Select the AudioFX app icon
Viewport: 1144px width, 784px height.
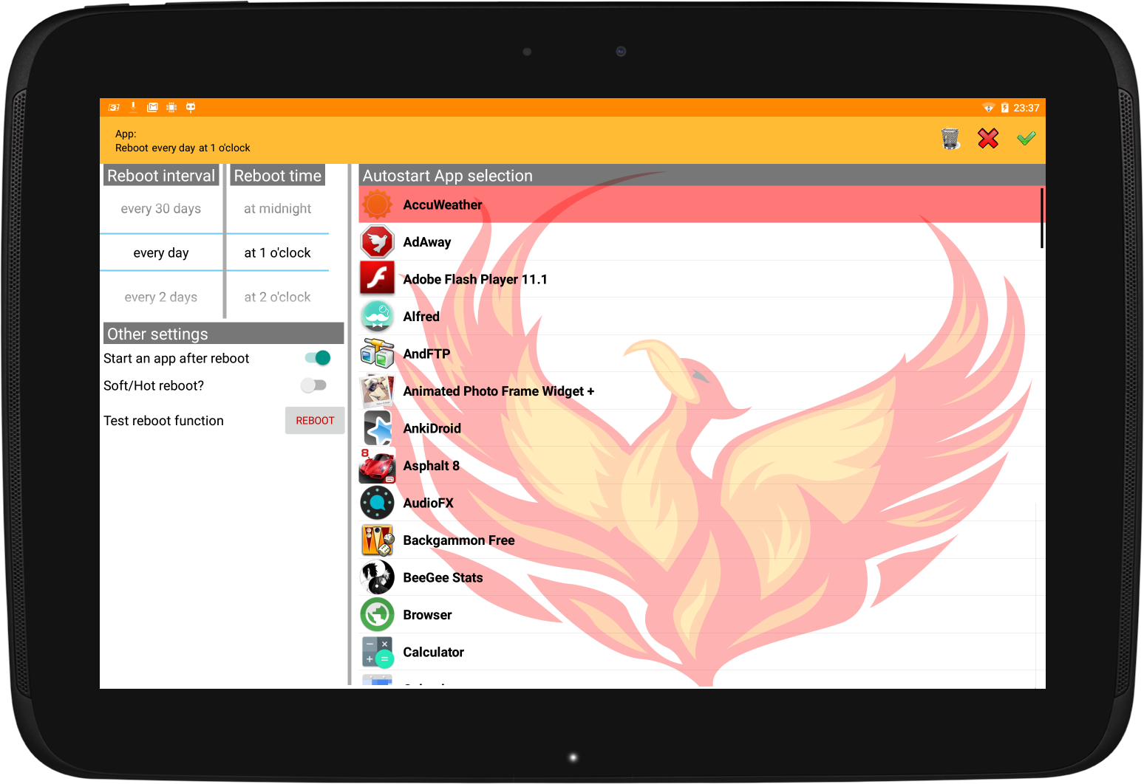378,503
